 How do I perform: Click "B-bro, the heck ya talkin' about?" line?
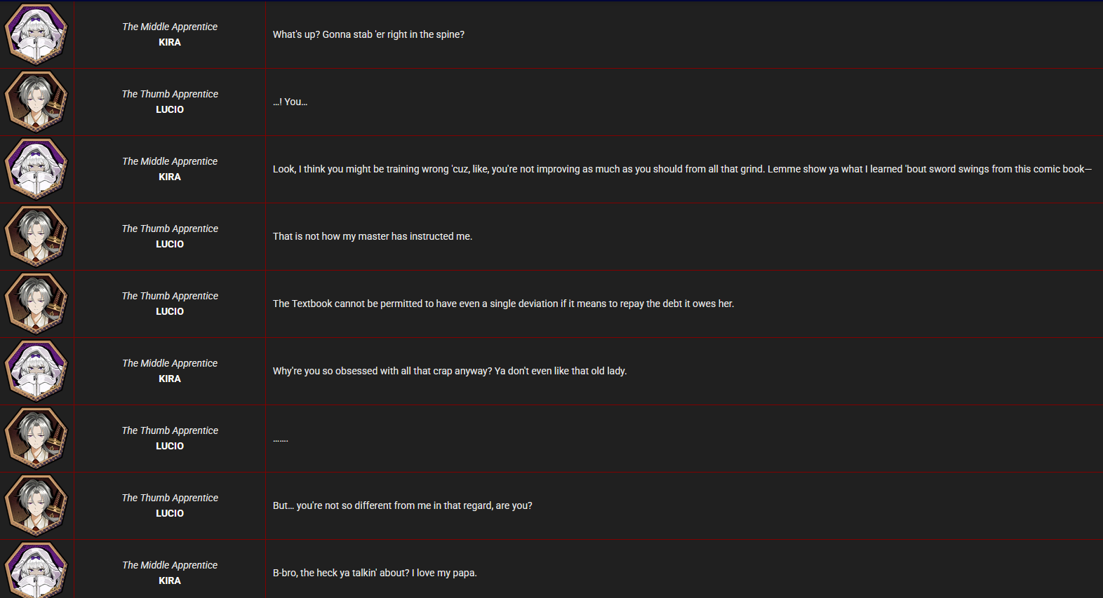point(375,573)
